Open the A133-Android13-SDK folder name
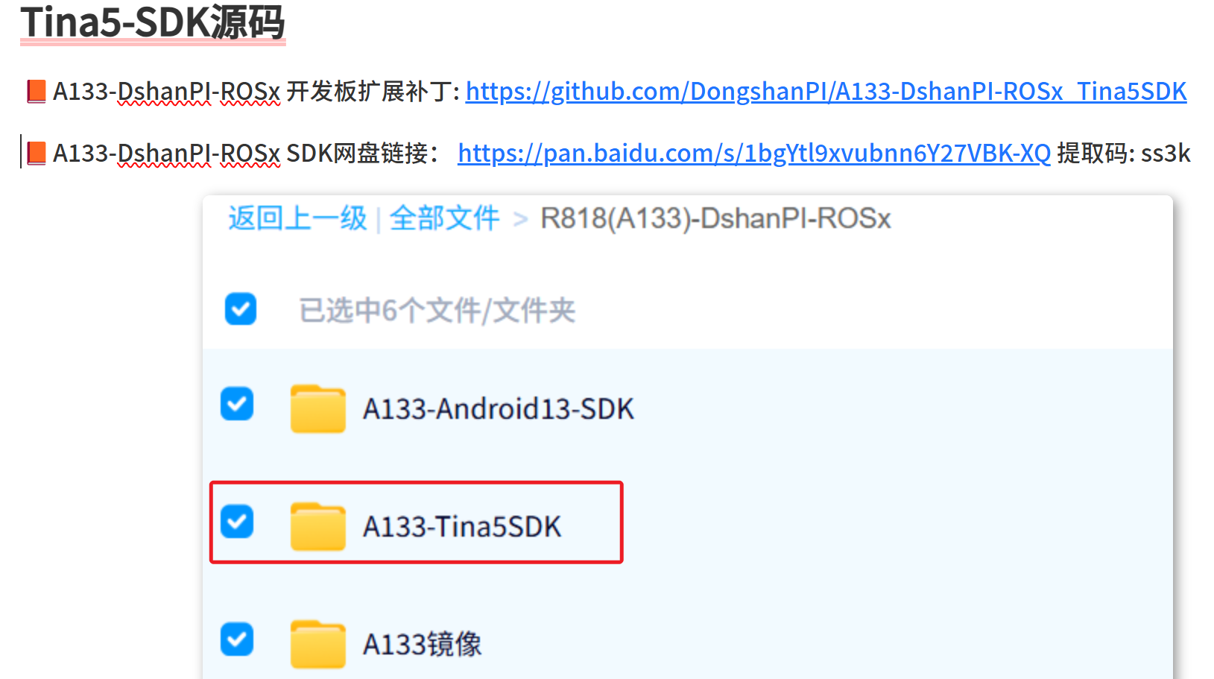 pyautogui.click(x=498, y=409)
